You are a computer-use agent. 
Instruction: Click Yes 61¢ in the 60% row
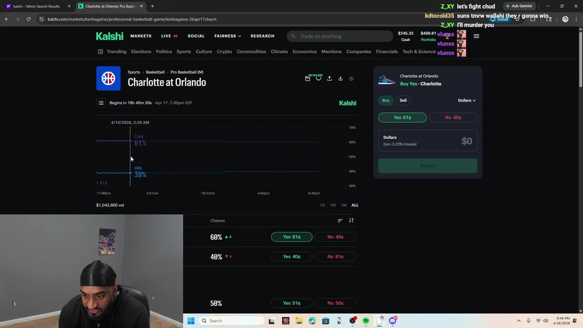[291, 237]
